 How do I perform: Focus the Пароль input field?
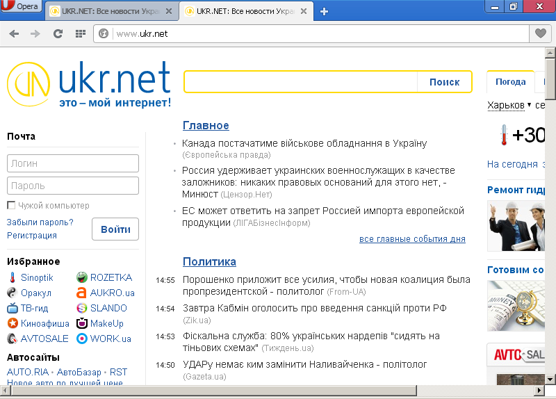[73, 186]
